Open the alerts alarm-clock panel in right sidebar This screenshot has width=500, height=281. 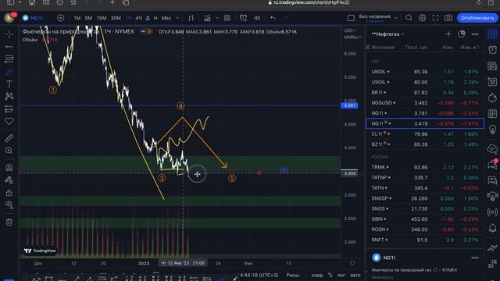point(493,49)
